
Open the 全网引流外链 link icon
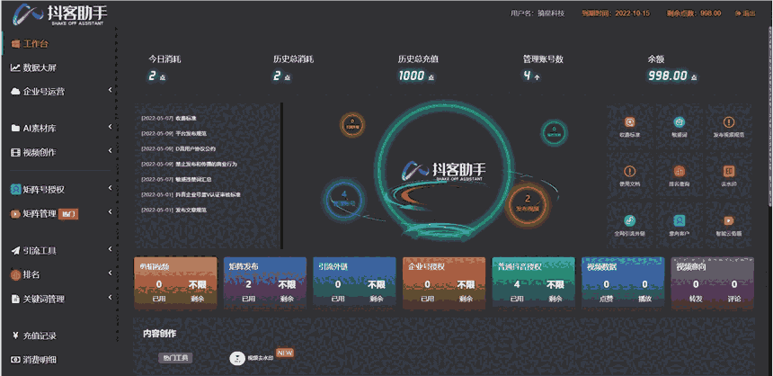(x=630, y=220)
